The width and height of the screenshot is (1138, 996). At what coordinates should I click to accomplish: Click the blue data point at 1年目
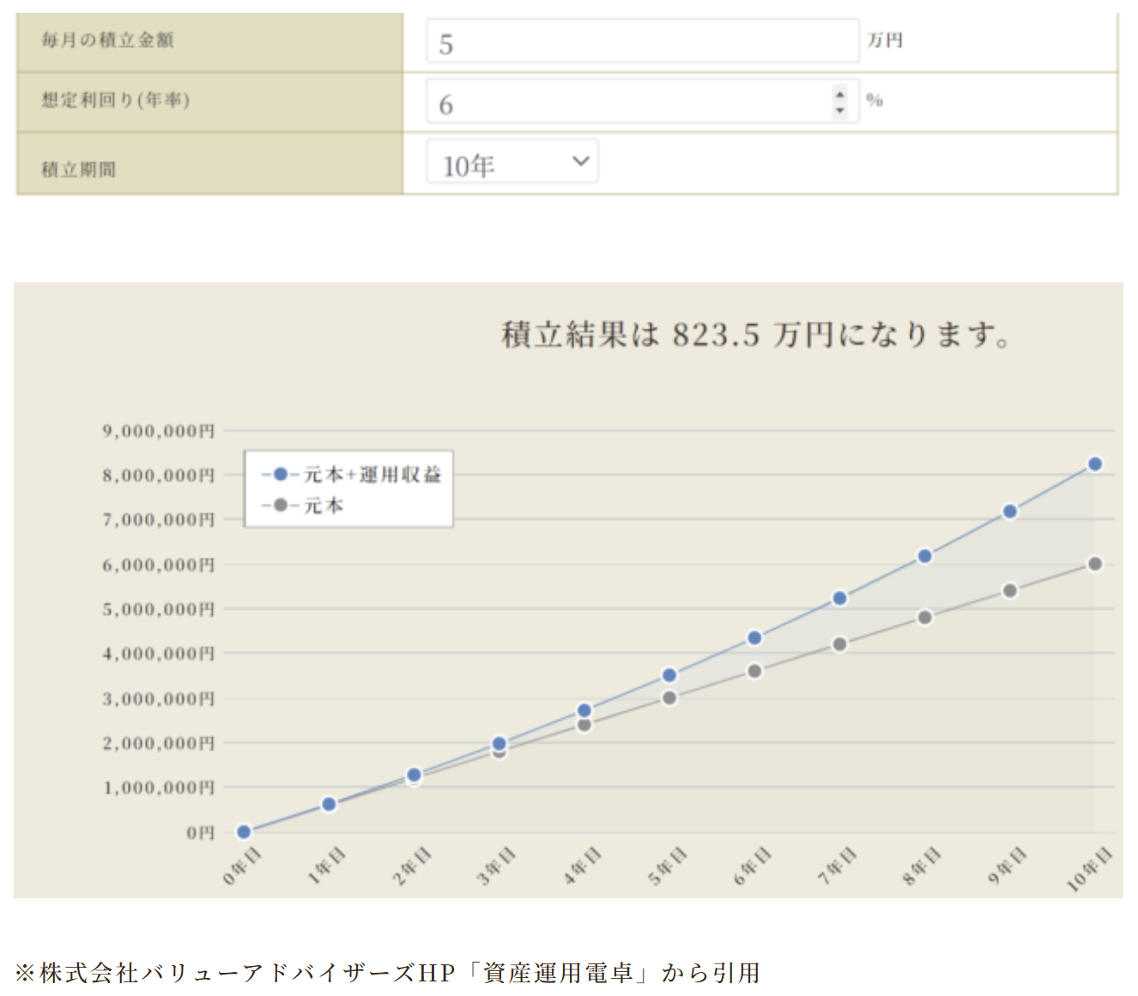click(x=329, y=804)
